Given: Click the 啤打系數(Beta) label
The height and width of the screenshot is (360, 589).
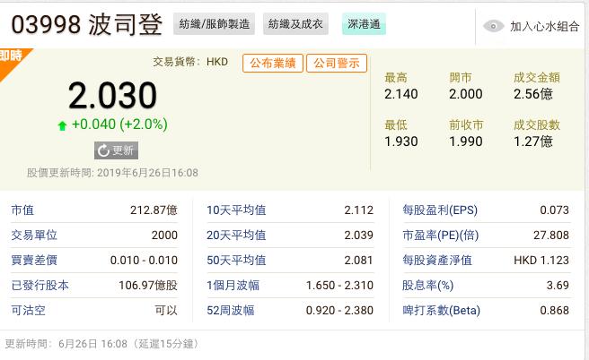Looking at the screenshot, I should (x=442, y=311).
